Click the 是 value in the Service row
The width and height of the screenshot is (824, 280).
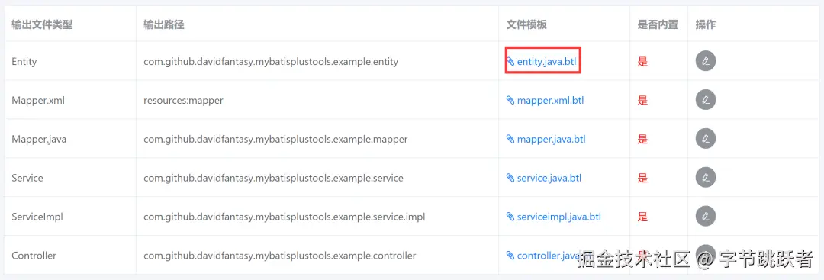pyautogui.click(x=642, y=178)
